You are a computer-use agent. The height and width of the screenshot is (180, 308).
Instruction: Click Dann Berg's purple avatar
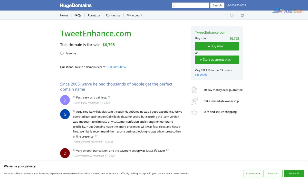click(x=65, y=100)
